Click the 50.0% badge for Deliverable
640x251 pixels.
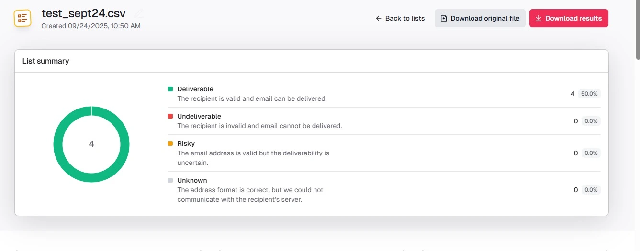click(x=589, y=94)
